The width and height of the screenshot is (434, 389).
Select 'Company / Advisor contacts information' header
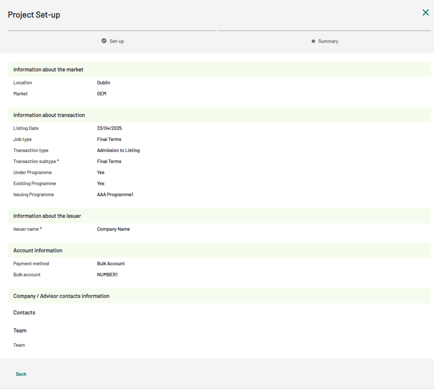point(61,296)
